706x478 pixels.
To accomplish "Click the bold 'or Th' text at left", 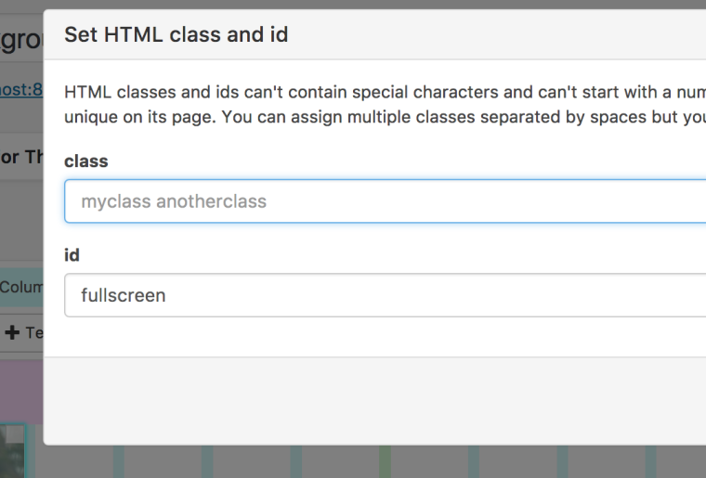I will tap(20, 157).
